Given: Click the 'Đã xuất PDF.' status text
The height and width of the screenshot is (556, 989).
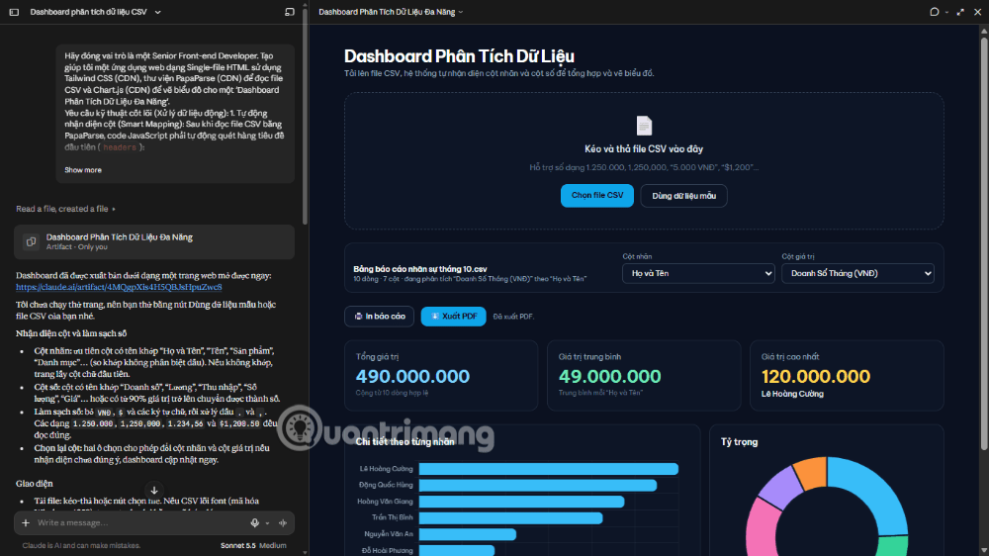Looking at the screenshot, I should point(513,317).
